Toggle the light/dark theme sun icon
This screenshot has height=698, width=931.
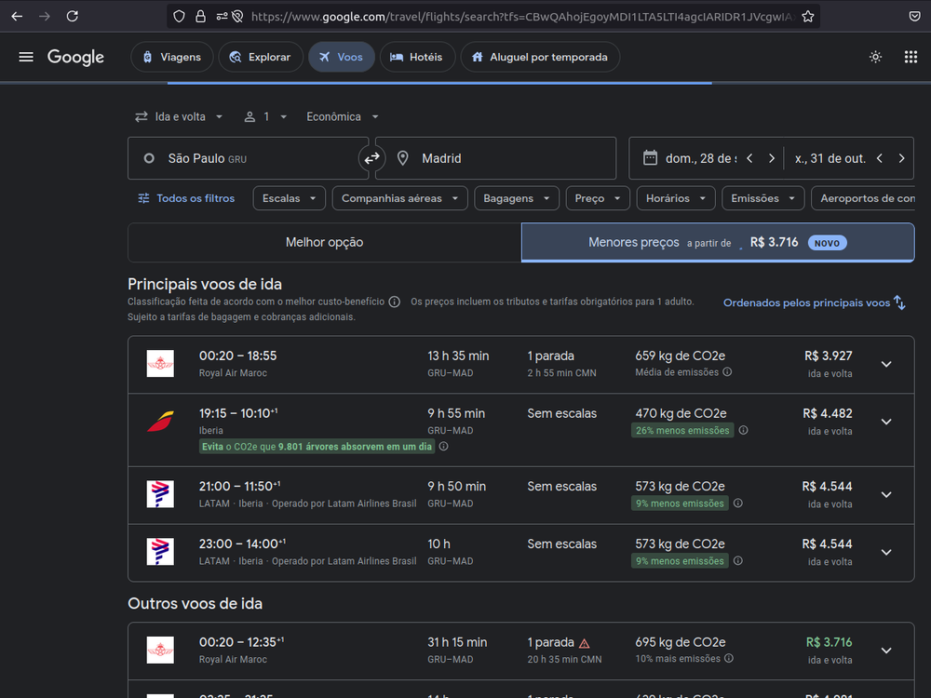click(875, 57)
